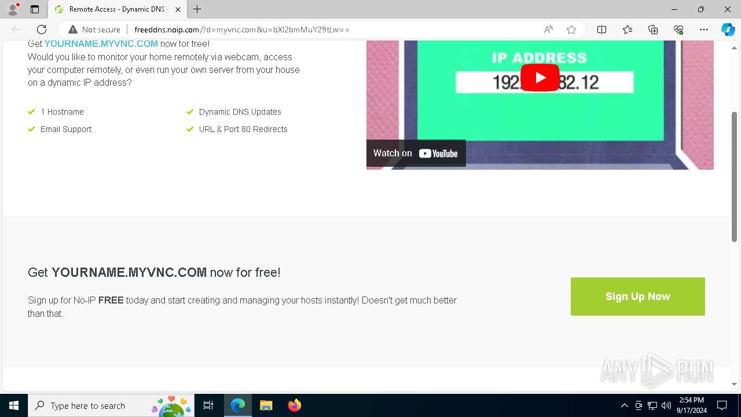
Task: Click the taskbar search box
Action: tap(111, 405)
